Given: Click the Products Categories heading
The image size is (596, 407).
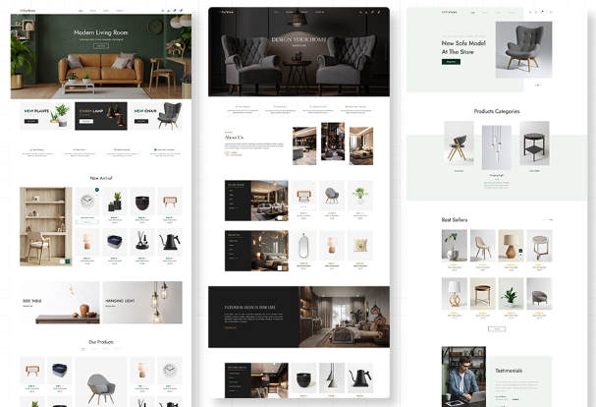Looking at the screenshot, I should tap(497, 111).
